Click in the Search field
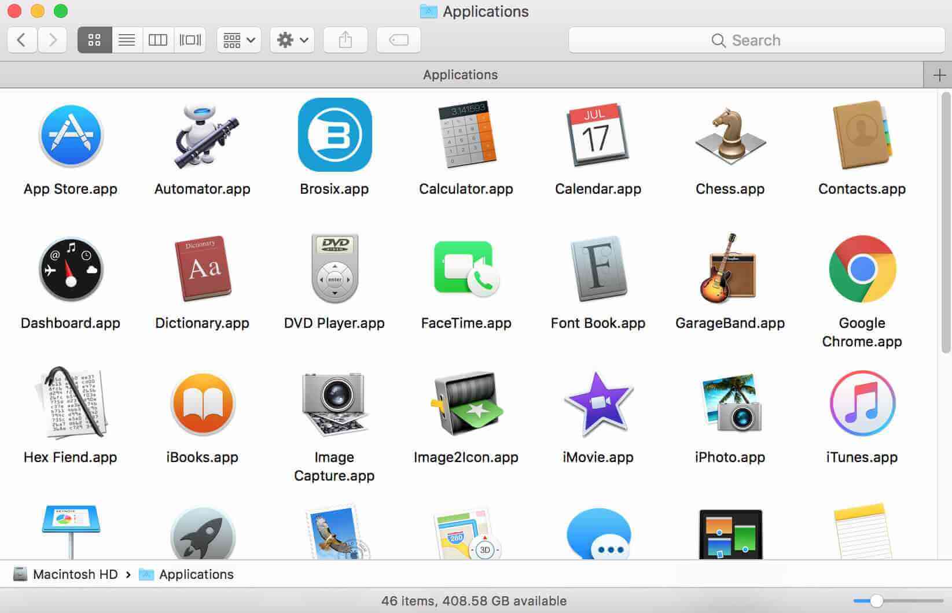This screenshot has height=613, width=952. click(x=757, y=40)
